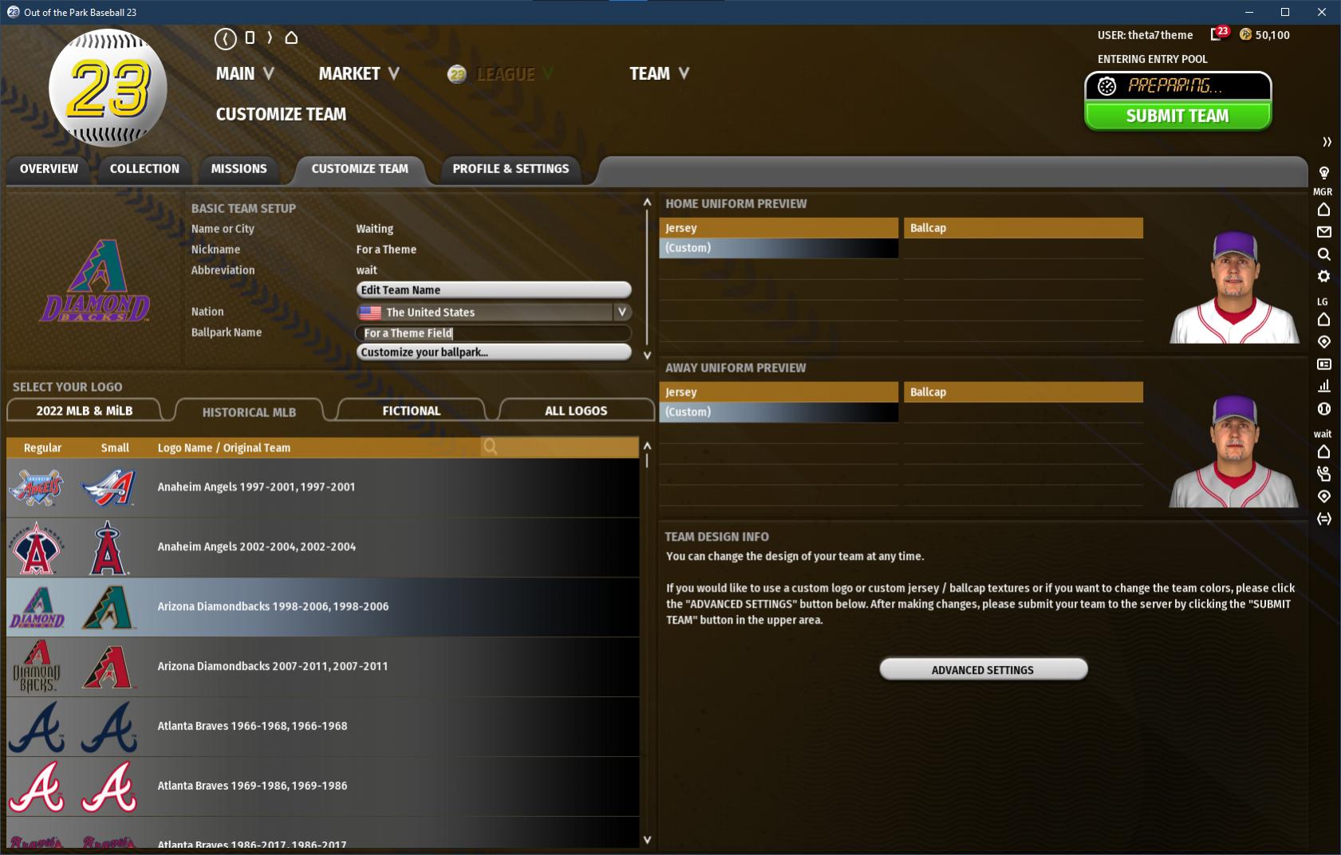Collapse the right sidebar with double chevron
This screenshot has width=1341, height=855.
(x=1327, y=142)
